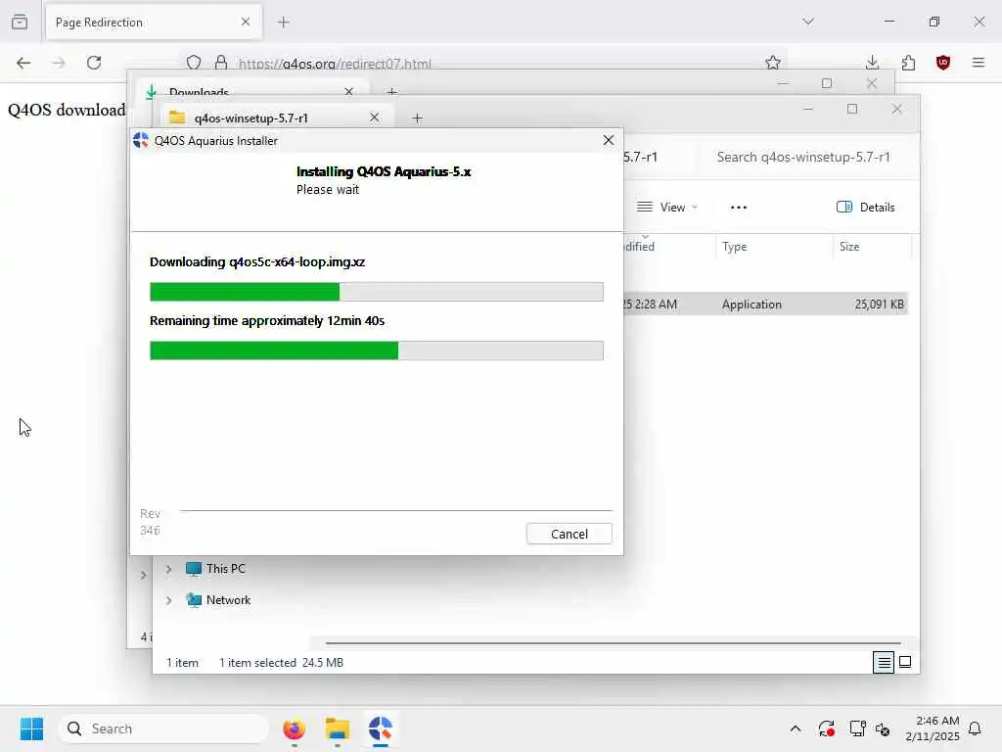Open the View dropdown in Explorer

tap(667, 208)
